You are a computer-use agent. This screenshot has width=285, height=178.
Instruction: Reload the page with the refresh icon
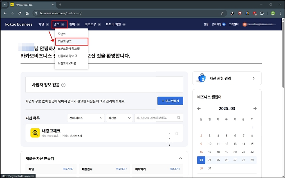pos(20,13)
